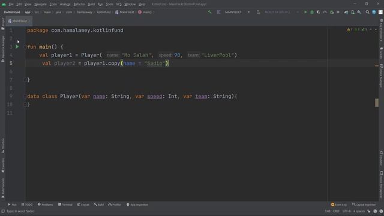Click the previous highlighted error arrow
Viewport: 384px width, 216px height.
[x=371, y=29]
